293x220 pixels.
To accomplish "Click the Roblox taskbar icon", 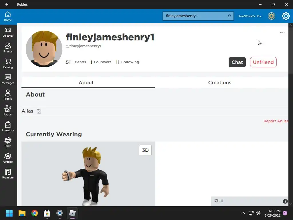I will (72, 213).
